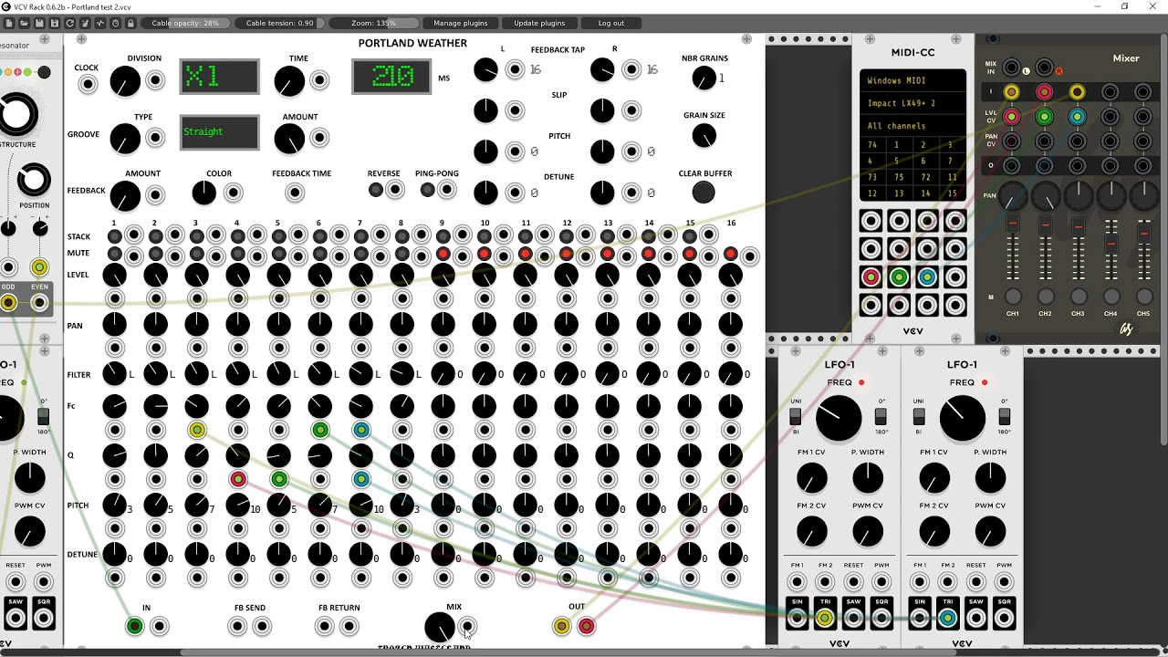Image resolution: width=1168 pixels, height=657 pixels.
Task: Open the engine sample rate icon menu
Action: (100, 23)
